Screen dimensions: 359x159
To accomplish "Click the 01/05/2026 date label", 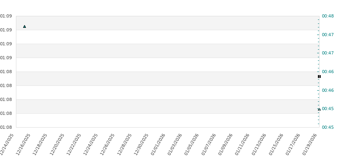I will (193, 144).
